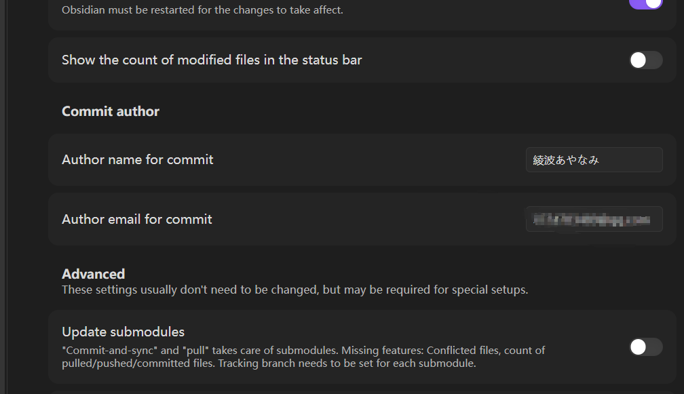Disable the purple toggle above the restart notice
Screen dimensions: 684x394
pyautogui.click(x=646, y=3)
